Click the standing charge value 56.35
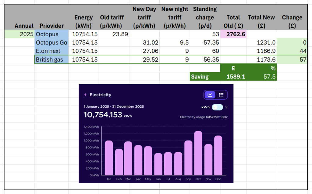Screen dimensions: 312x194 coord(205,59)
